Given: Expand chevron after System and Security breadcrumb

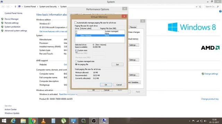Looking at the screenshot, I should click(59, 7).
